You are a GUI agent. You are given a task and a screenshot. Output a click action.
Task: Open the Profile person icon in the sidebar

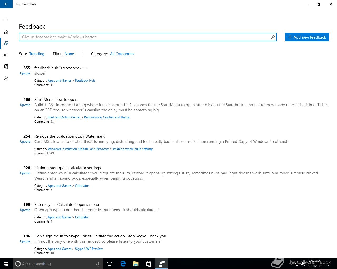(6, 78)
